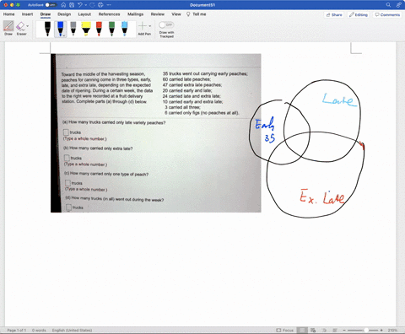The image size is (405, 334).
Task: Click the Redo icon
Action: (93, 5)
